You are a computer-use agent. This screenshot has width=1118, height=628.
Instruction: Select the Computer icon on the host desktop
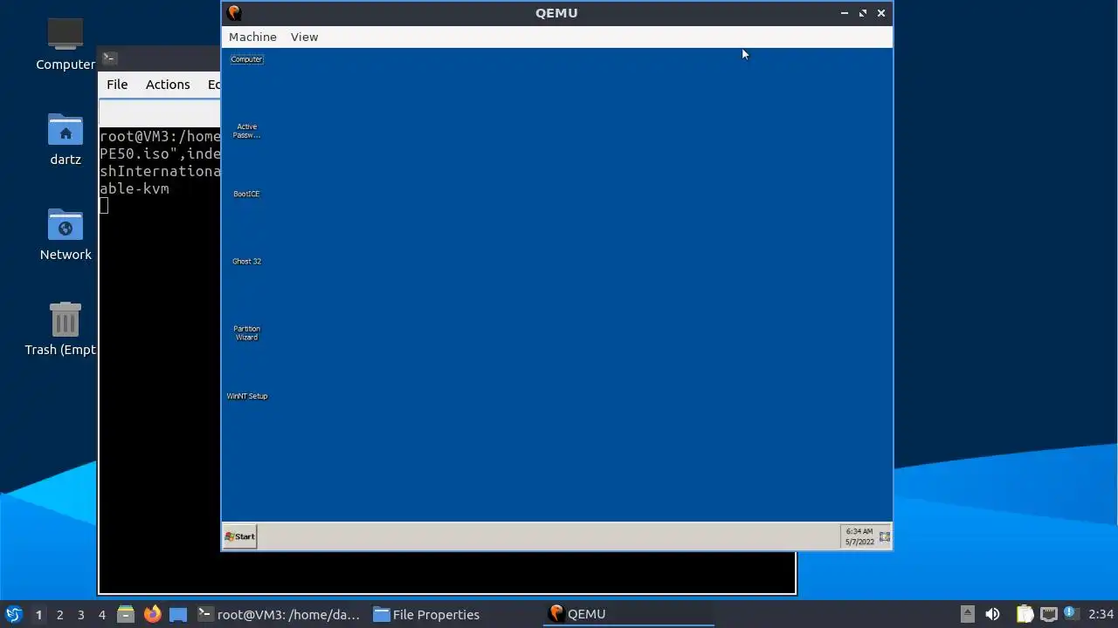(x=66, y=44)
